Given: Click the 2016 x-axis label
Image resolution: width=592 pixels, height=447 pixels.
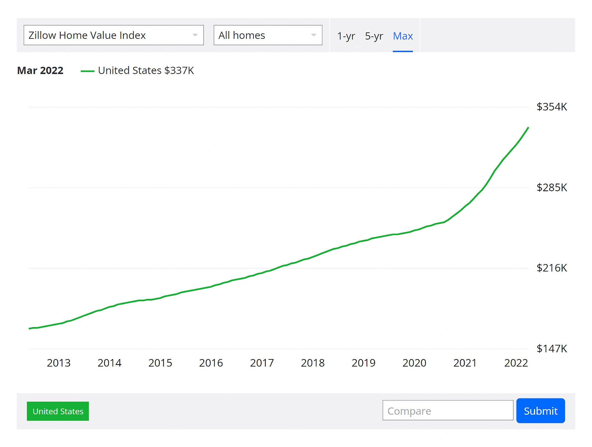Looking at the screenshot, I should pyautogui.click(x=211, y=363).
